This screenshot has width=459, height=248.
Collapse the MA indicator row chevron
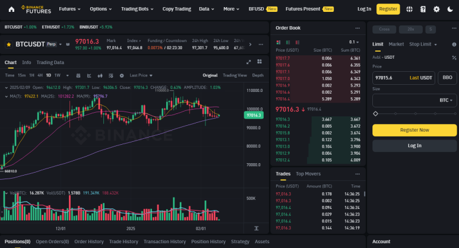pos(6,96)
